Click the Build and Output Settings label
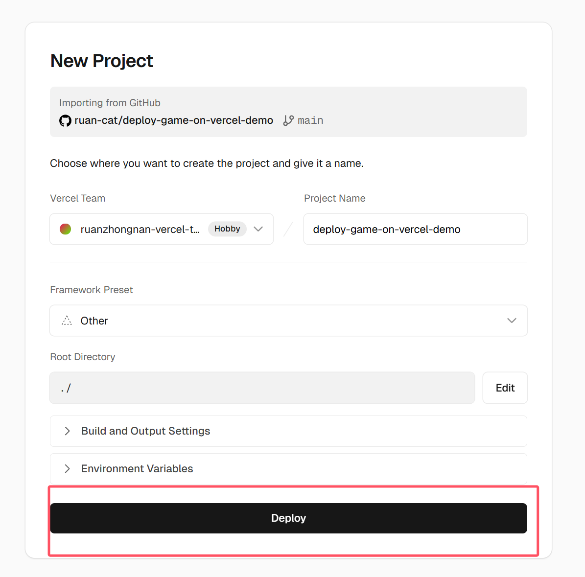585x577 pixels. (x=145, y=431)
